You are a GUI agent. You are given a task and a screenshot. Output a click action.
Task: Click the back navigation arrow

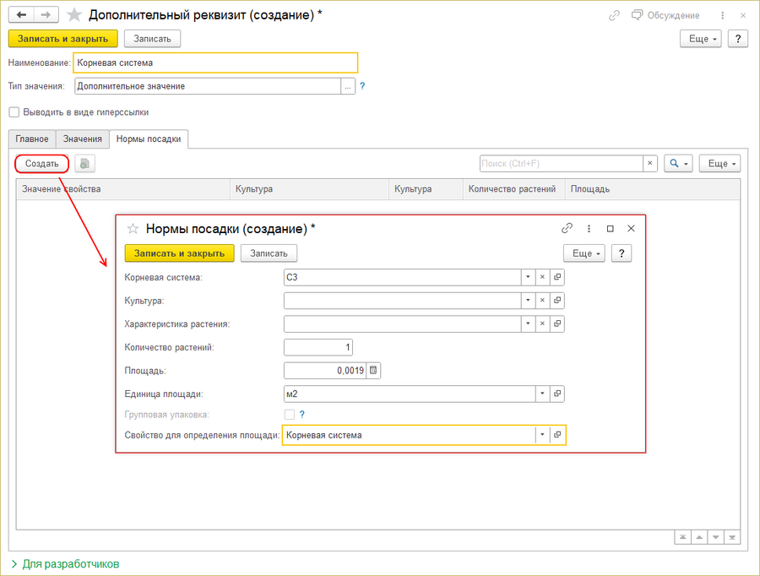point(21,15)
